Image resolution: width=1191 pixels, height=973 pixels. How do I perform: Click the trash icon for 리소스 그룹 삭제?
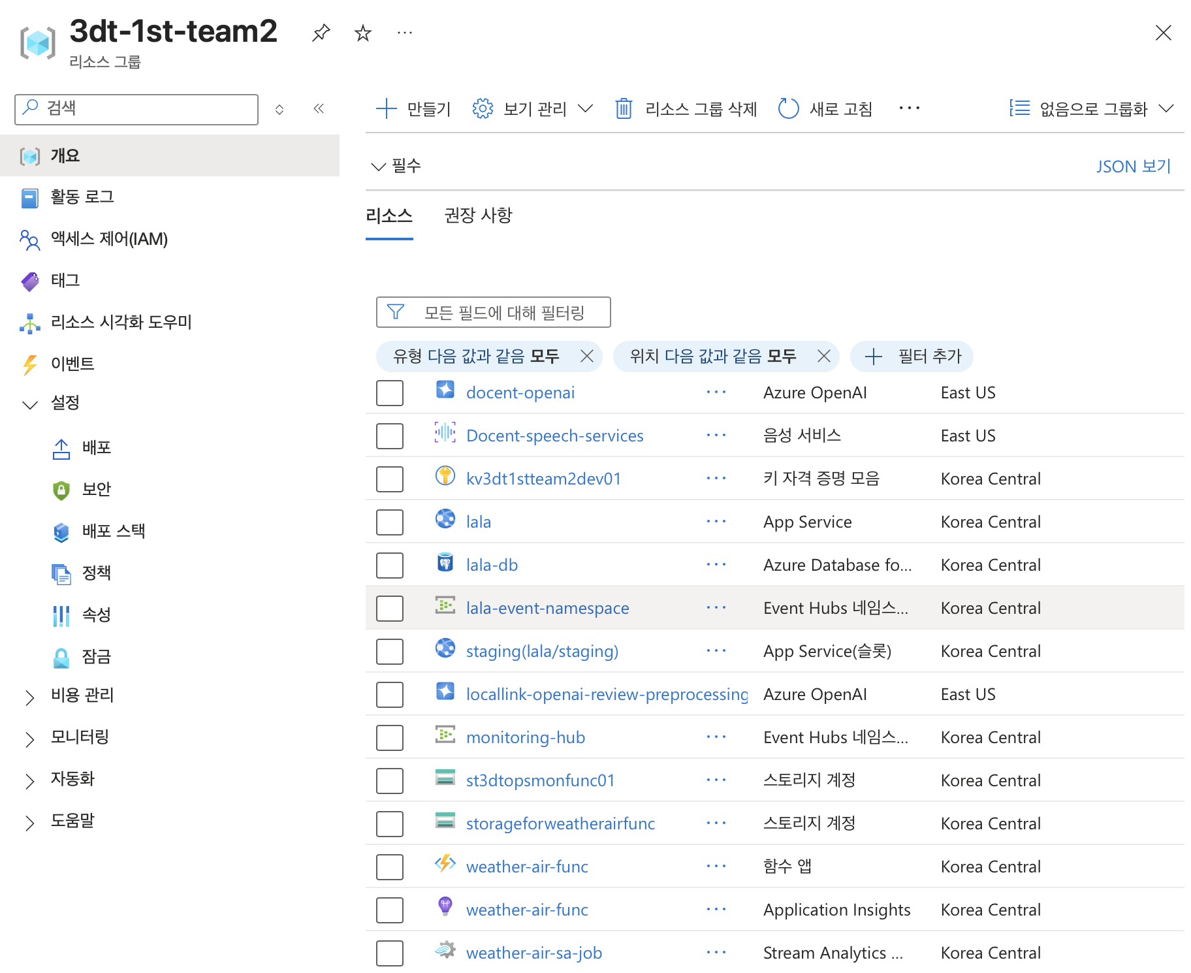coord(624,108)
